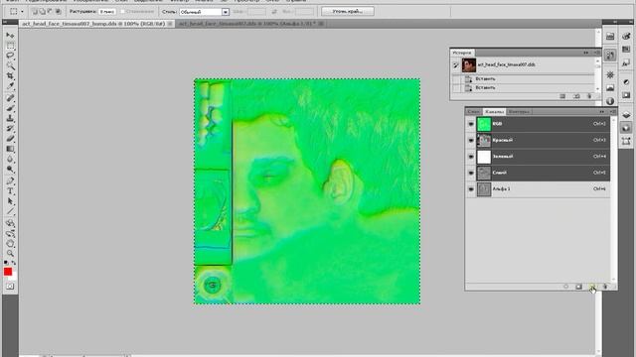The image size is (636, 357).
Task: Create new document from current history state
Action: click(x=562, y=96)
